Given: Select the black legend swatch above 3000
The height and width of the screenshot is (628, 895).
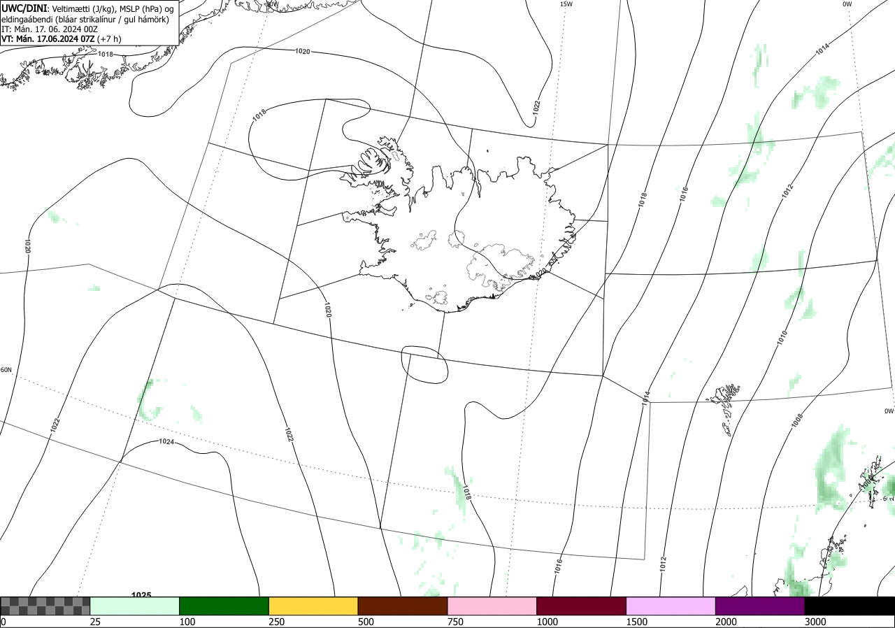Looking at the screenshot, I should 850,606.
